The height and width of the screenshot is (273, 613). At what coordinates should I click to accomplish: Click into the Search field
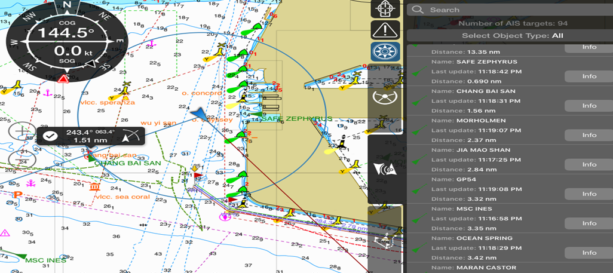pos(510,10)
